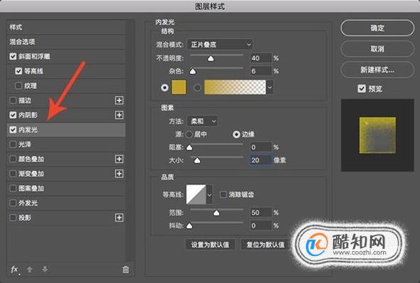Click the trash delete effect icon
The height and width of the screenshot is (283, 420).
125,269
